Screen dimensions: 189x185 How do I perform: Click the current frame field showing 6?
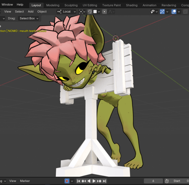point(153,181)
